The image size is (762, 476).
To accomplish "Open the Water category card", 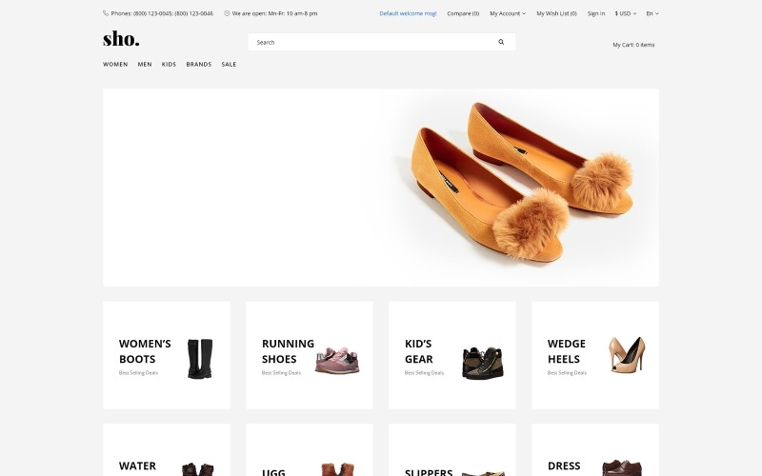I will pyautogui.click(x=167, y=449).
